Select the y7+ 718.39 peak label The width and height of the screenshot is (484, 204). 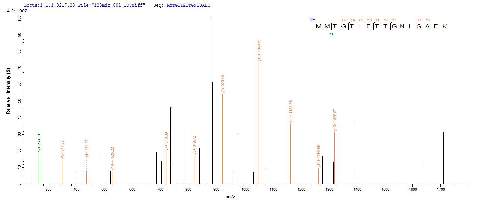pos(166,141)
